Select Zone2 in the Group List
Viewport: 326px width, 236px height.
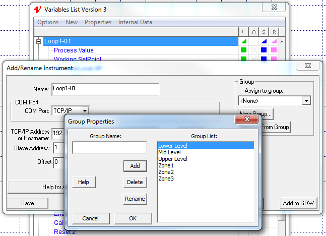click(x=166, y=172)
